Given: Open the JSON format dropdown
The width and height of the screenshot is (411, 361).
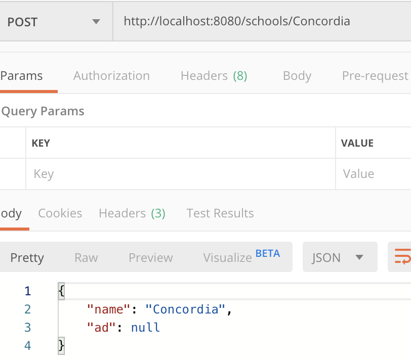Looking at the screenshot, I should pos(340,257).
